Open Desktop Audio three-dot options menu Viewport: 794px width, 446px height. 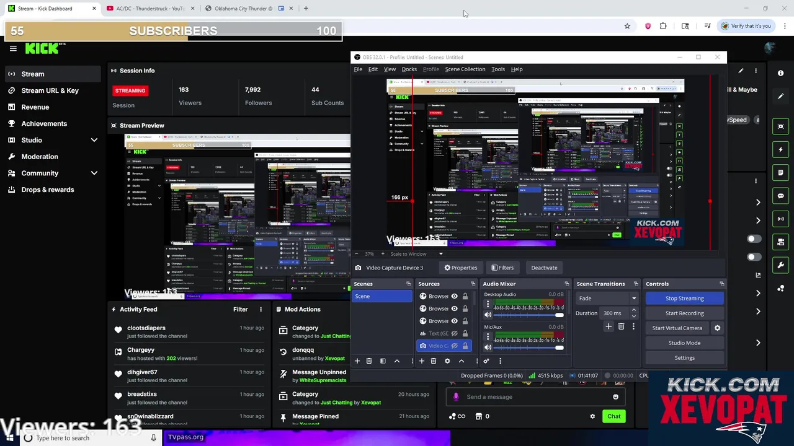tap(488, 304)
